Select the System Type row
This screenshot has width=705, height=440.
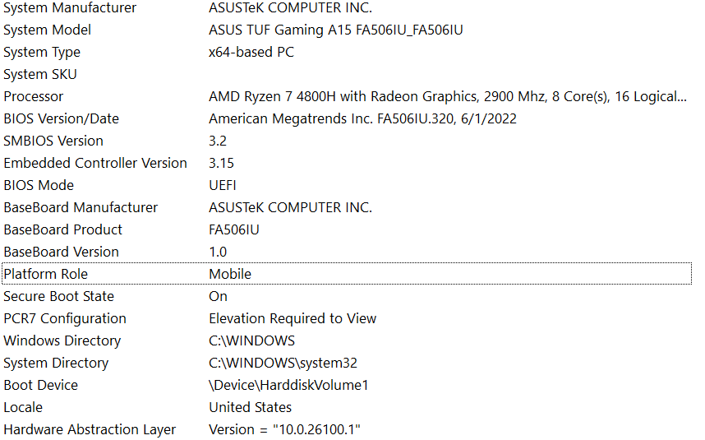[x=42, y=53]
